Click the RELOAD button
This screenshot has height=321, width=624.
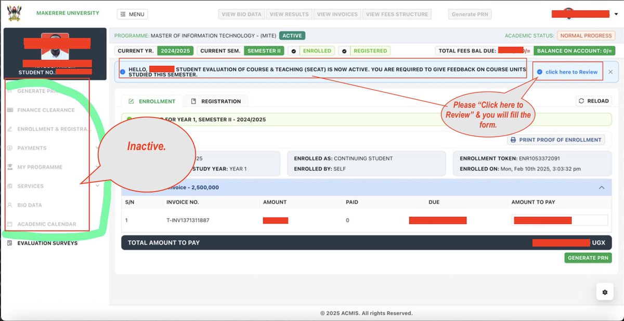pos(593,101)
